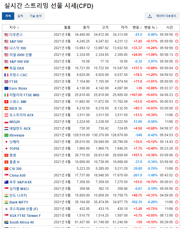Click the EU flag icon beside Euro Stoxx
This screenshot has height=228, width=182.
[x=6, y=88]
